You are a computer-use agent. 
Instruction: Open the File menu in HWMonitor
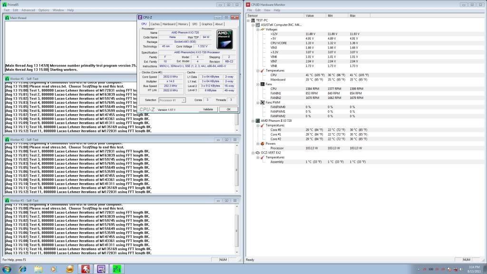pos(249,10)
